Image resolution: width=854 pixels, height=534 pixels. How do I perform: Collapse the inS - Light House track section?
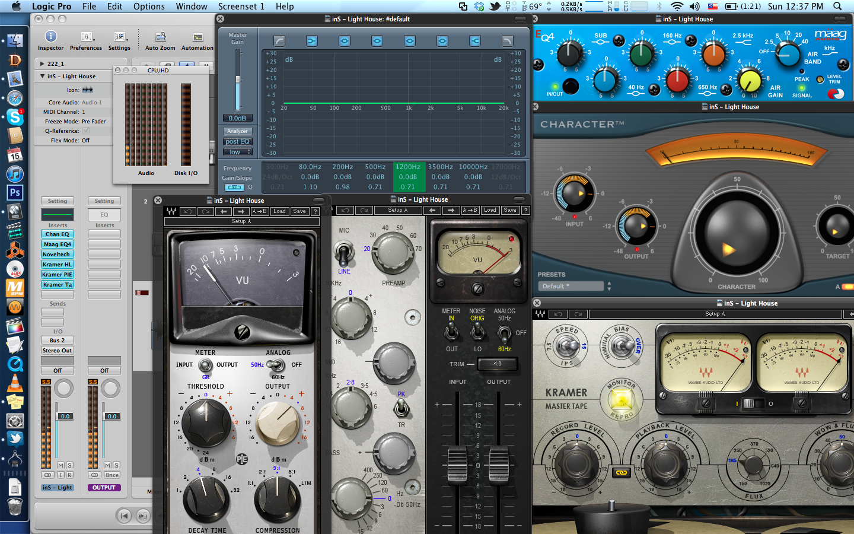[x=42, y=76]
